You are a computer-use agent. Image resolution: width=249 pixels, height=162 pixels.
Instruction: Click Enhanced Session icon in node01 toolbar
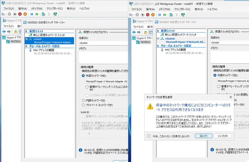(x=183, y=15)
